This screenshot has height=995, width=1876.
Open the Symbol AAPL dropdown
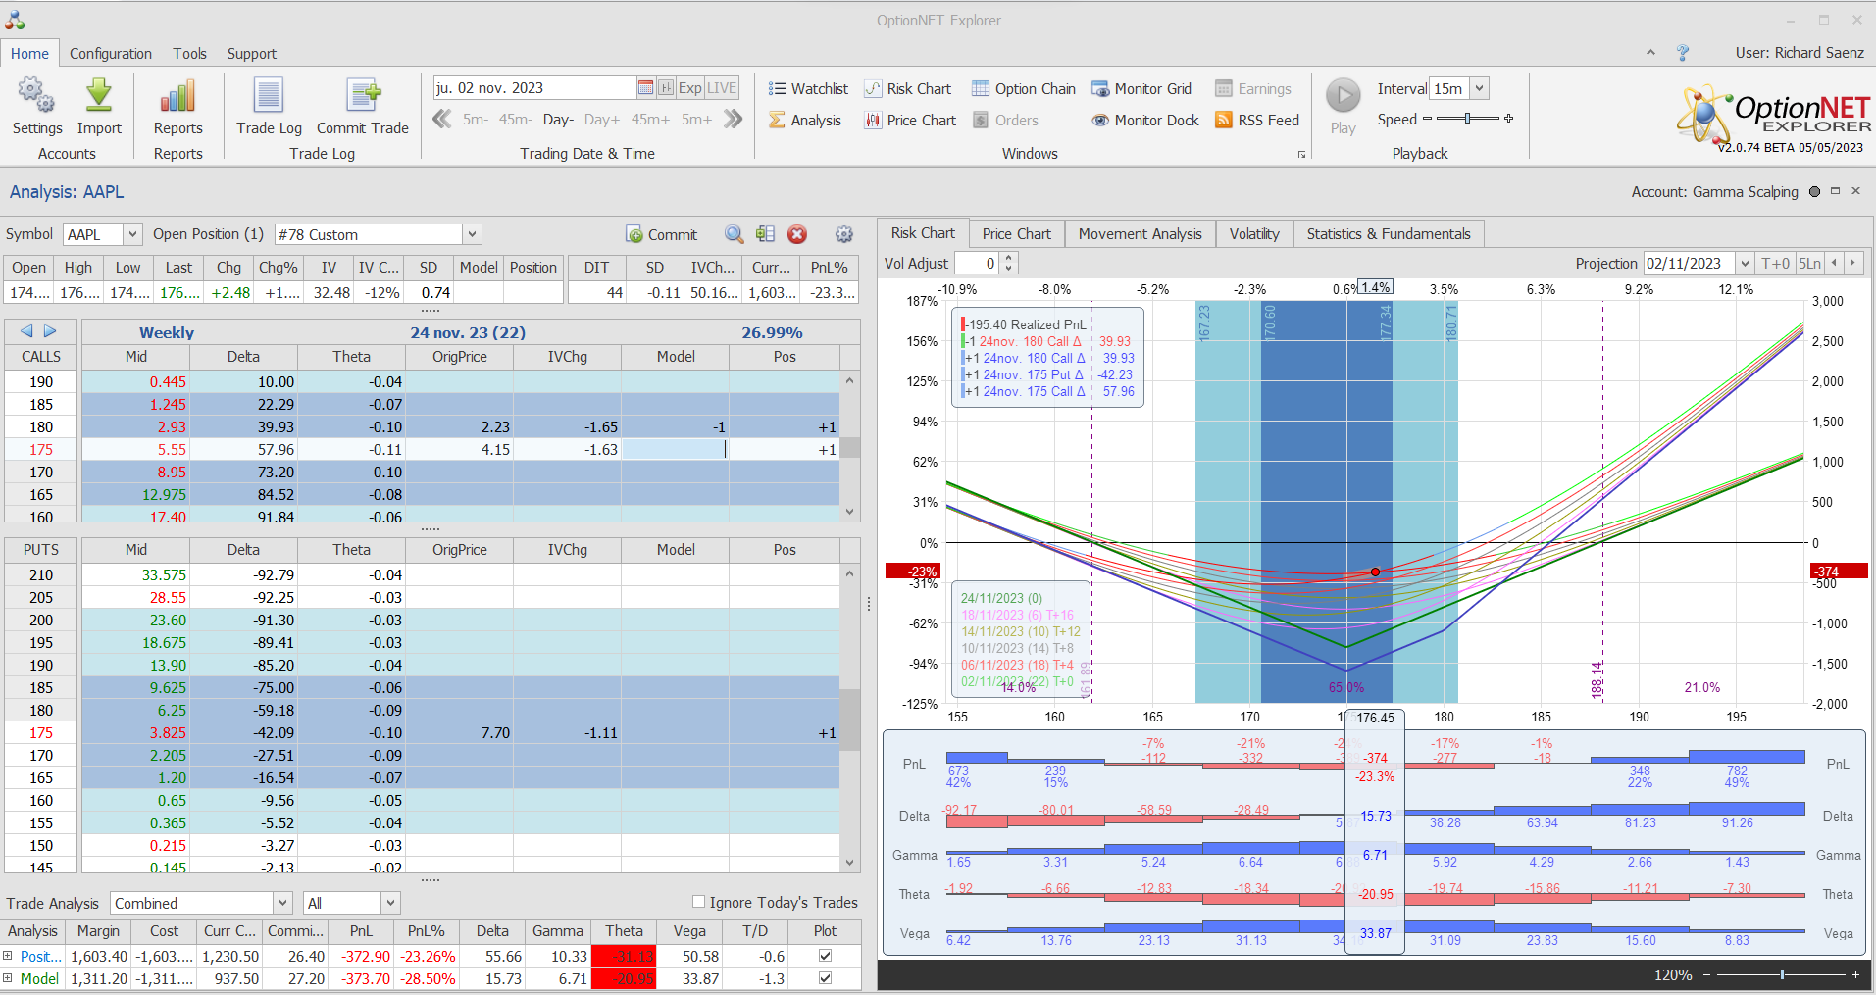[132, 234]
